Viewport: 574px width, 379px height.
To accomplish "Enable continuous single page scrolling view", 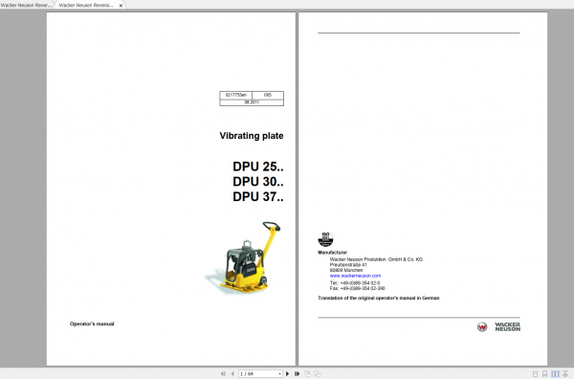I will click(x=544, y=374).
